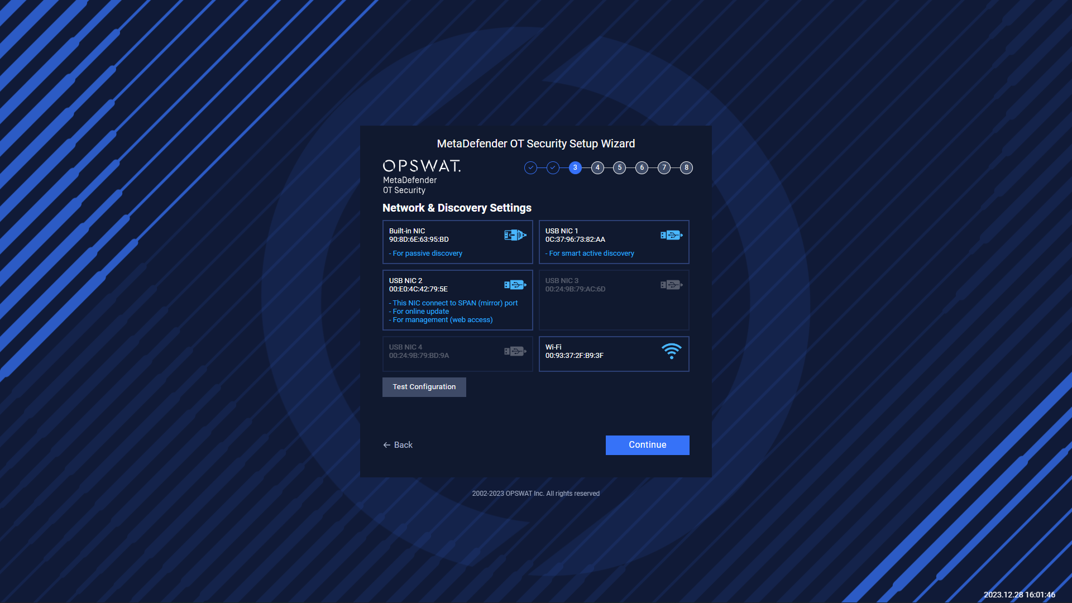Screen dimensions: 1072x603
Task: Go to completed wizard step one checkmark
Action: pos(530,167)
